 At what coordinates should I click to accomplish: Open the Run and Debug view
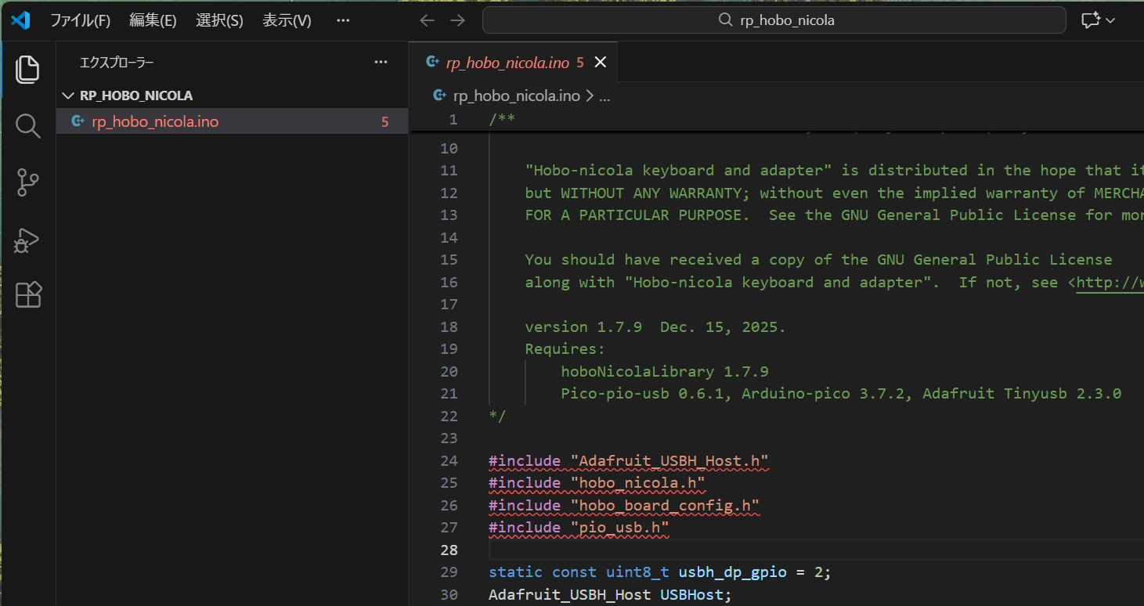pos(27,240)
